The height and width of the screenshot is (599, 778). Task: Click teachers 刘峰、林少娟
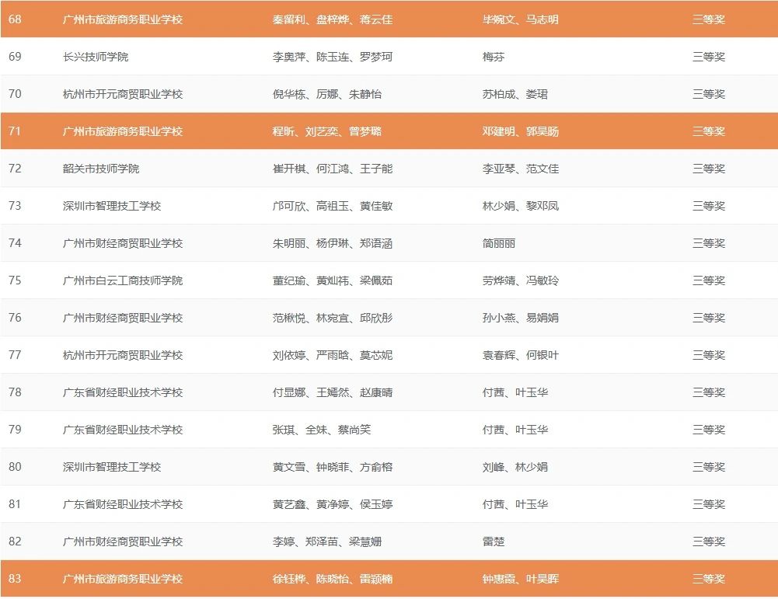(x=515, y=467)
